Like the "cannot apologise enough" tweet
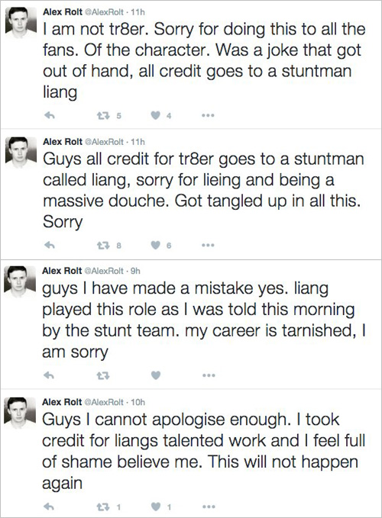This screenshot has width=382, height=518. click(155, 507)
